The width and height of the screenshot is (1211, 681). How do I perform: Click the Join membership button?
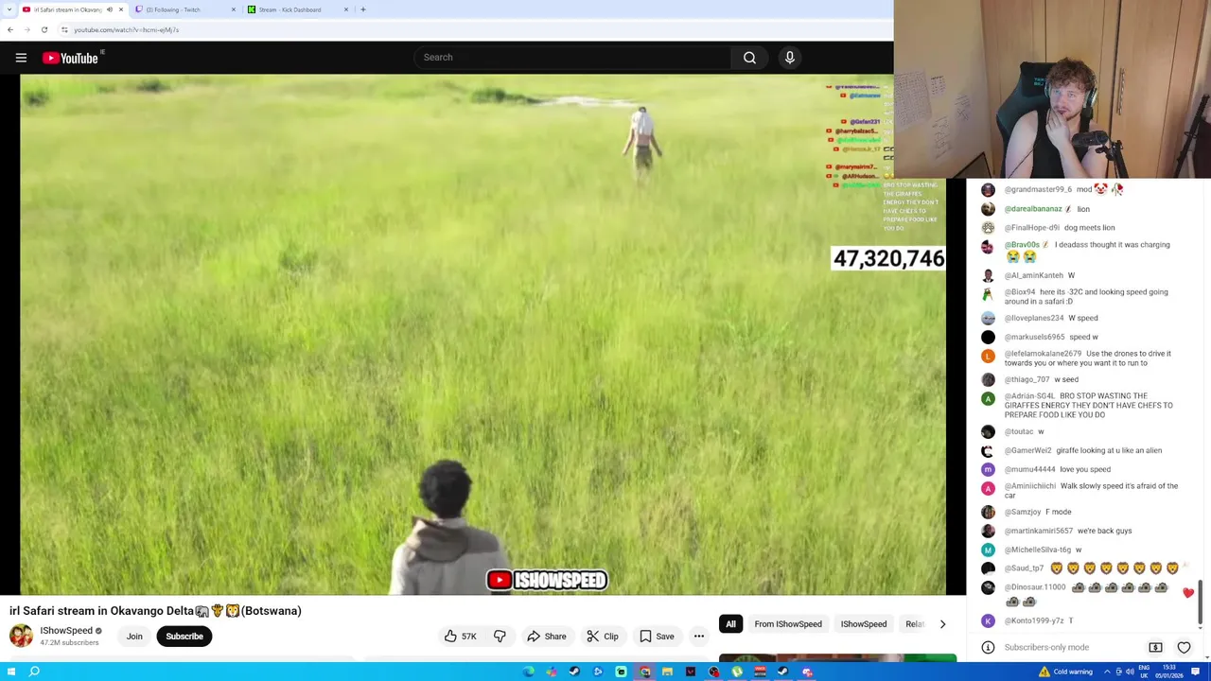(x=134, y=637)
